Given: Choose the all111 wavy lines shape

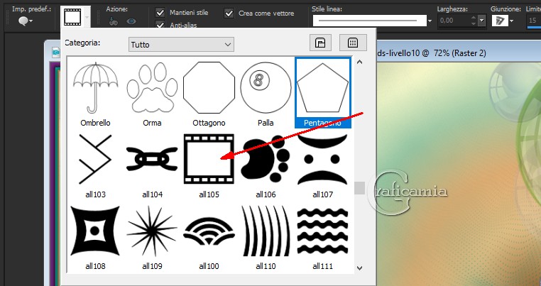Looking at the screenshot, I should click(x=322, y=231).
